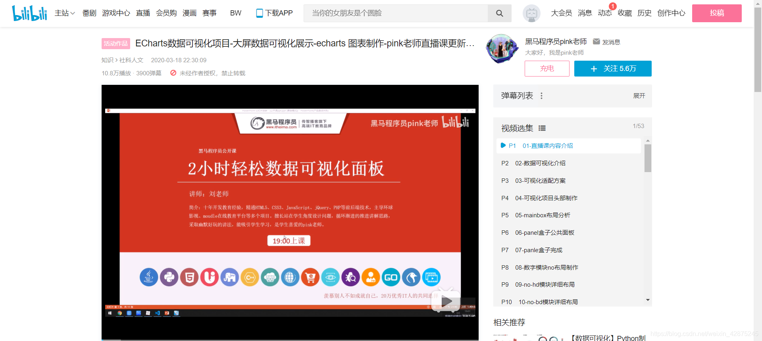Open the 知识 category link
This screenshot has height=341, width=762.
click(108, 60)
